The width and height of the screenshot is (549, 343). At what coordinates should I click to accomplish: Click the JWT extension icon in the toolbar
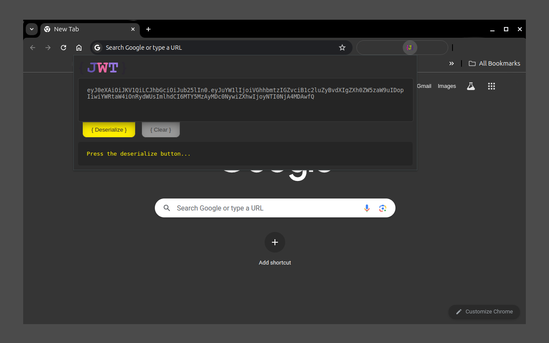(410, 48)
